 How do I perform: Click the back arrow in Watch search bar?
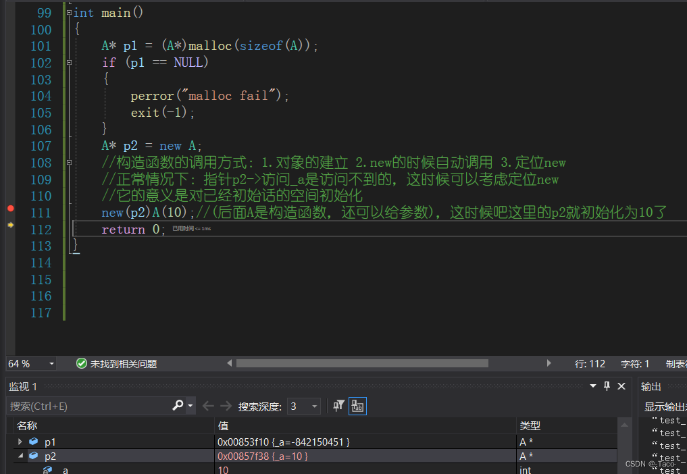pos(208,406)
